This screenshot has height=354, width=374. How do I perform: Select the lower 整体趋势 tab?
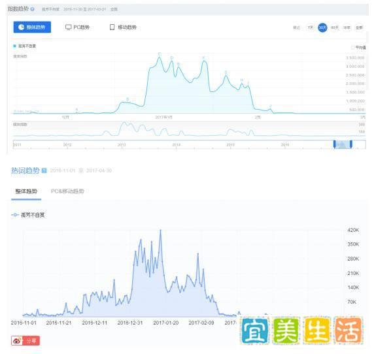pyautogui.click(x=26, y=191)
